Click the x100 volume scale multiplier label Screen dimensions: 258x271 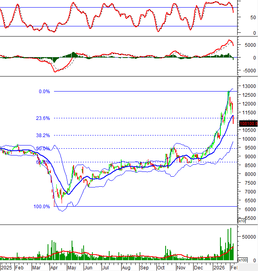(242, 259)
